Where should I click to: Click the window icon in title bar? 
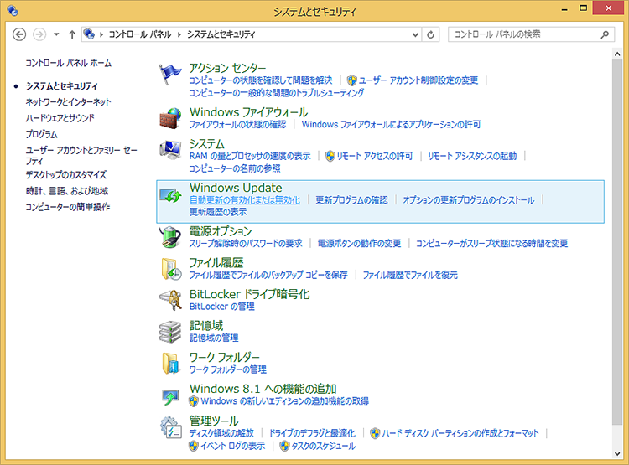pyautogui.click(x=13, y=10)
